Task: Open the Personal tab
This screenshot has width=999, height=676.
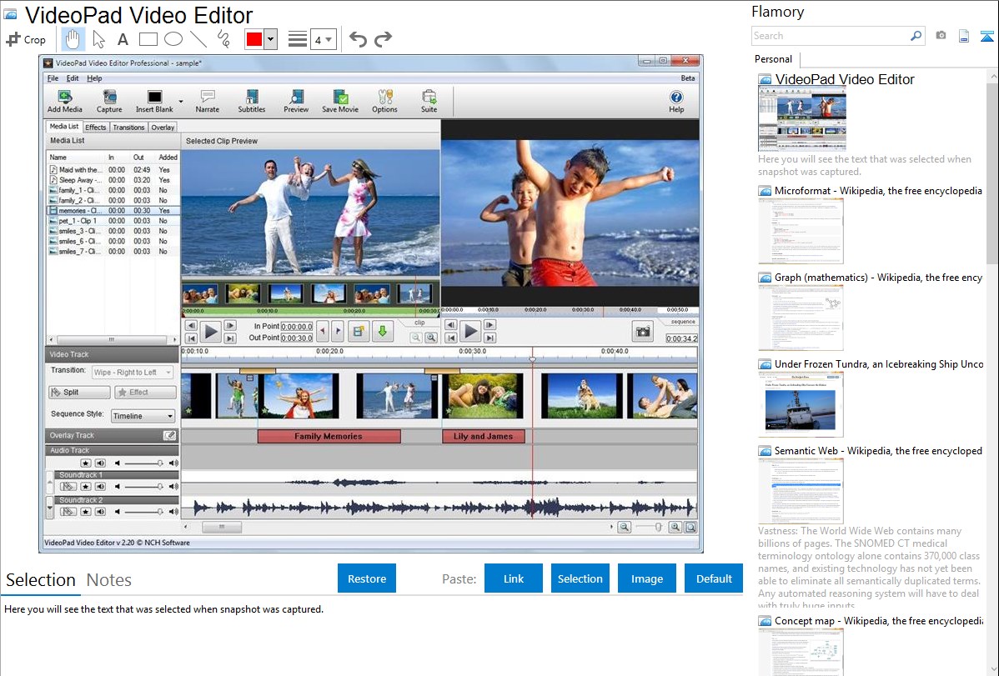Action: pos(773,59)
